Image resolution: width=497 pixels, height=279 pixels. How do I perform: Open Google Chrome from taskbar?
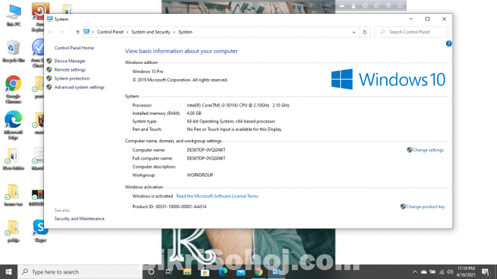[x=259, y=271]
